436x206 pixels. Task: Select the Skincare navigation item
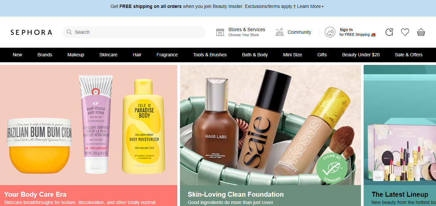coord(108,55)
